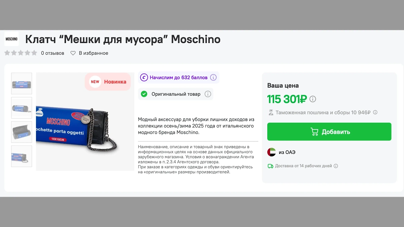404x227 pixels.
Task: Rate the product by clicking the fifth star
Action: point(34,52)
